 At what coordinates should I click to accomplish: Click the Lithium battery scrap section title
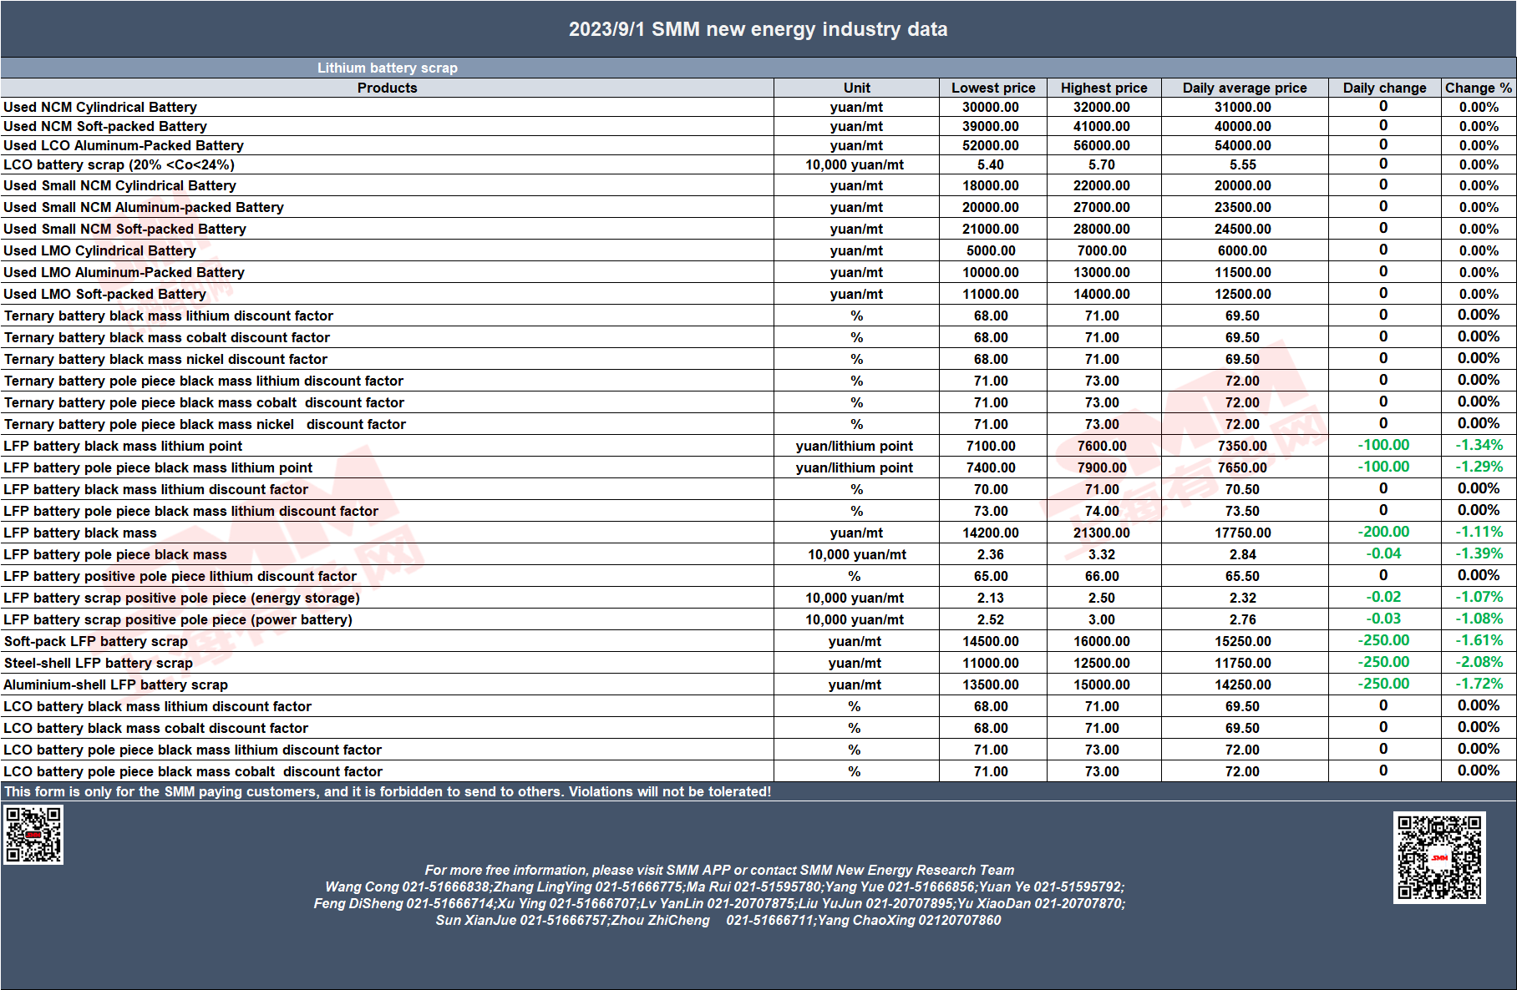click(x=387, y=68)
